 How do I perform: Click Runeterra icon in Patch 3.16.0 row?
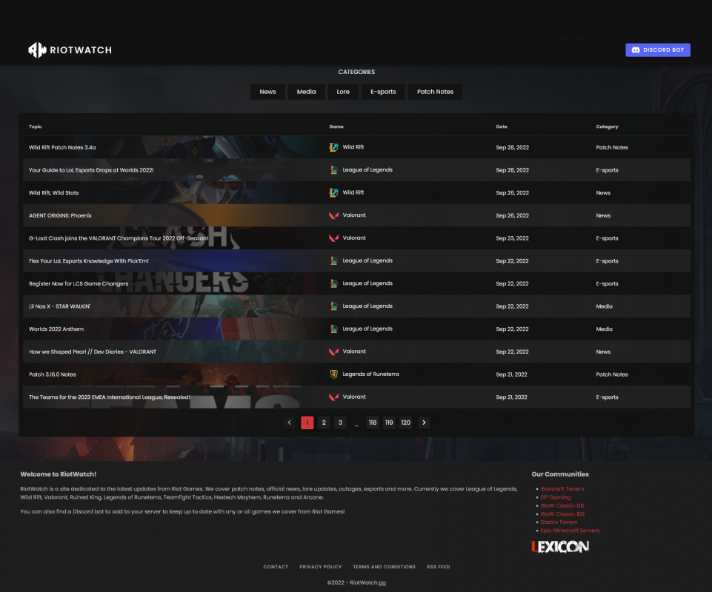tap(333, 374)
